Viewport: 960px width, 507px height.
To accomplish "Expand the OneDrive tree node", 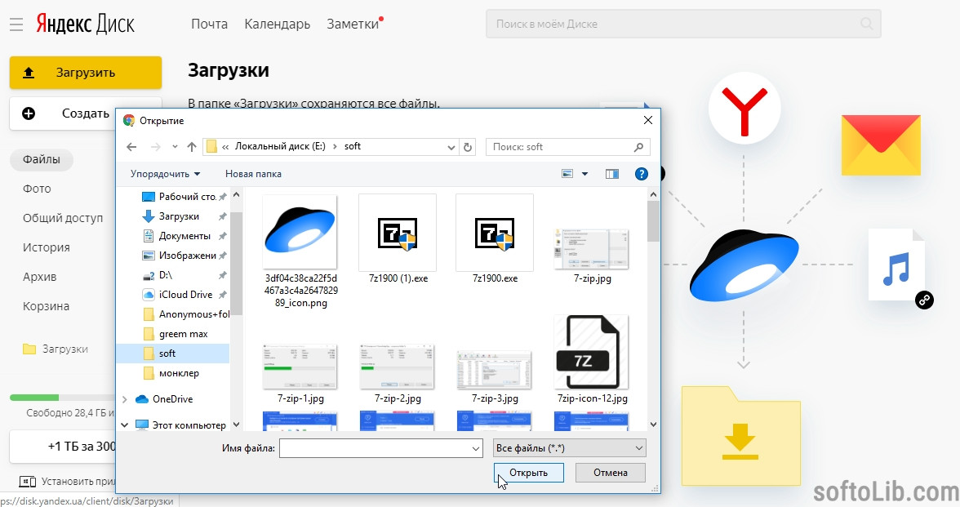I will [125, 399].
